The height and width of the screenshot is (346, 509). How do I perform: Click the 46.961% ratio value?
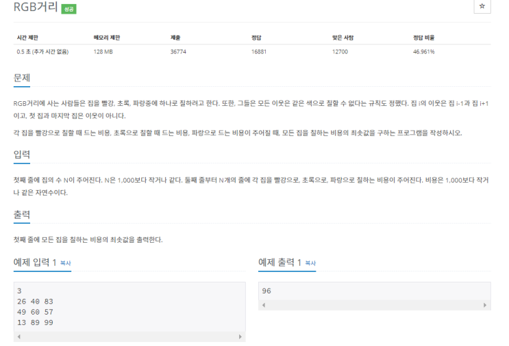pyautogui.click(x=423, y=51)
